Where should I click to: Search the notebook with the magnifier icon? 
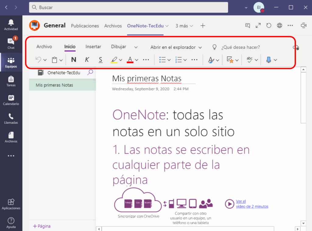[90, 72]
